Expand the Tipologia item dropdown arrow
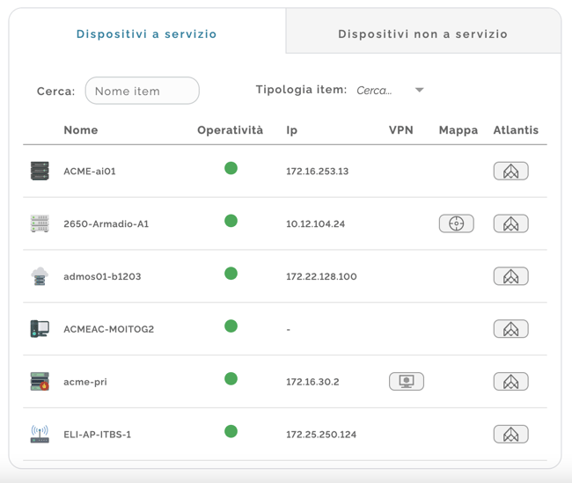Screen dimensions: 572x483 click(420, 90)
